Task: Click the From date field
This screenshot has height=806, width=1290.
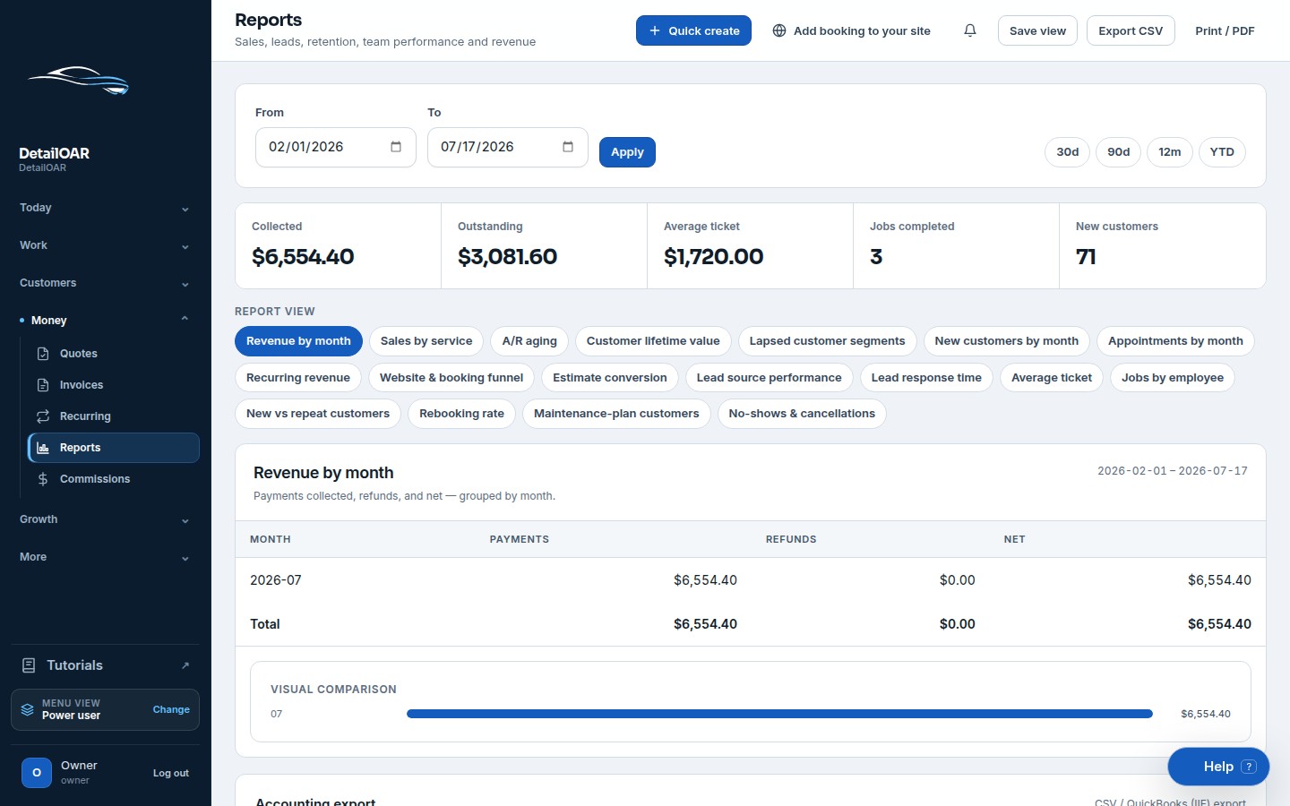Action: pos(336,147)
